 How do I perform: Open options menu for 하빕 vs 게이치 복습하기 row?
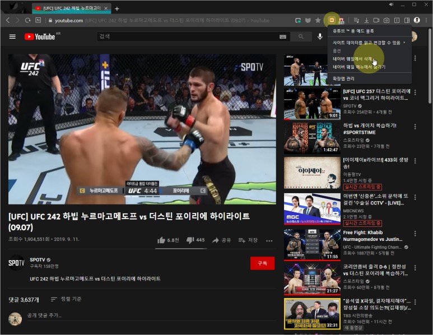click(x=415, y=127)
